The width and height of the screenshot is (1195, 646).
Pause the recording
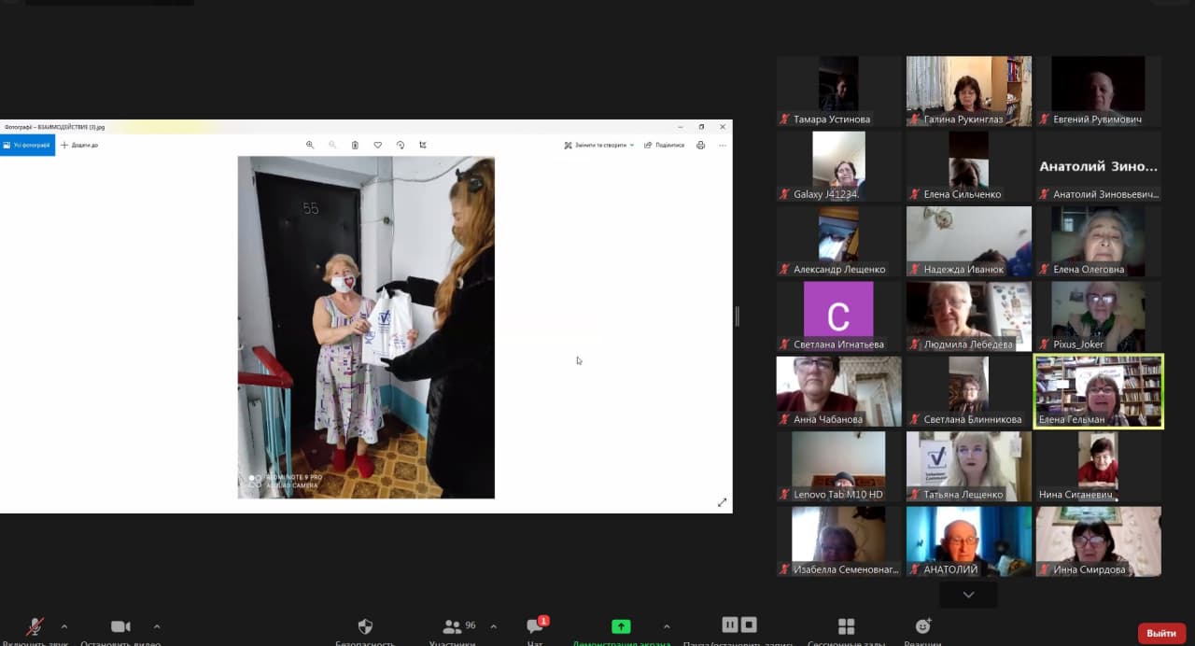pyautogui.click(x=730, y=625)
